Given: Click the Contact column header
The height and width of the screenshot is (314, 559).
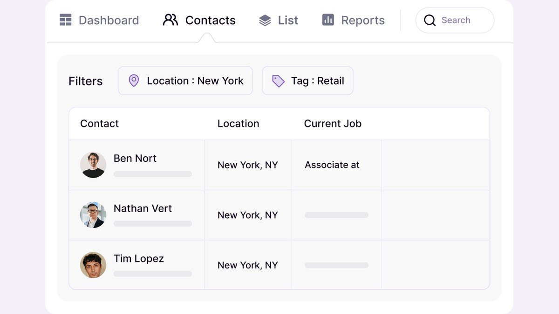Looking at the screenshot, I should point(99,124).
